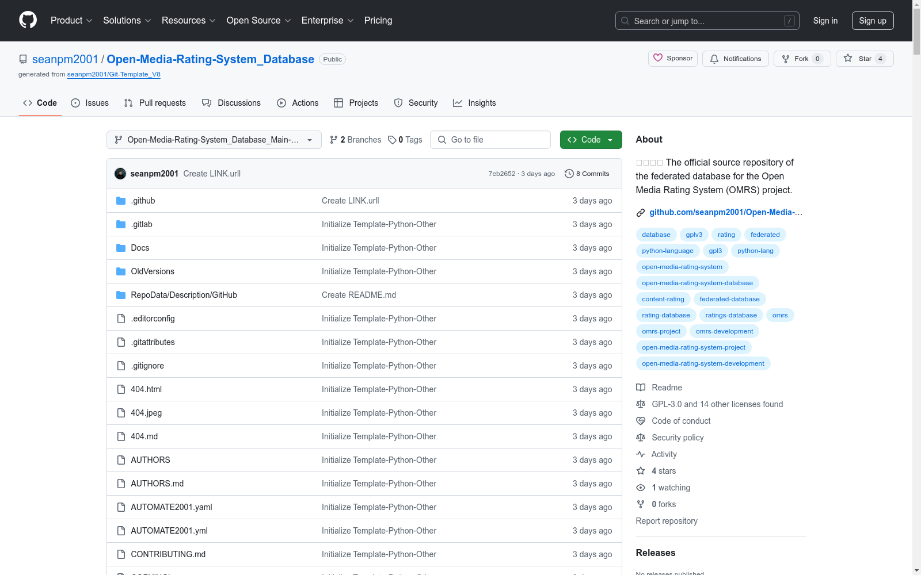The width and height of the screenshot is (921, 575).
Task: Expand the Enterprise menu
Action: (x=328, y=20)
